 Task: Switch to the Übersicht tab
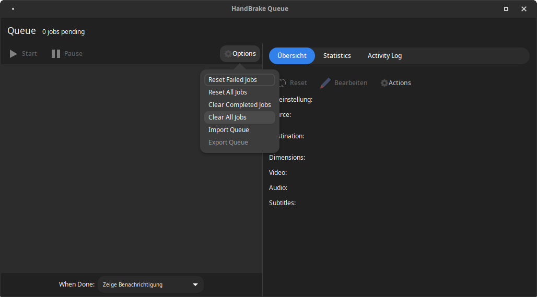click(292, 56)
